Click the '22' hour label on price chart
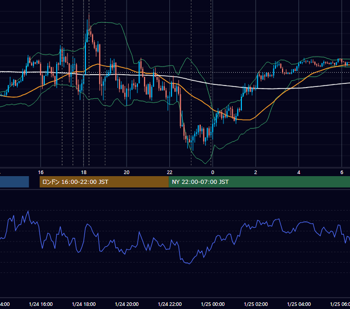The width and height of the screenshot is (350, 309). pyautogui.click(x=170, y=173)
